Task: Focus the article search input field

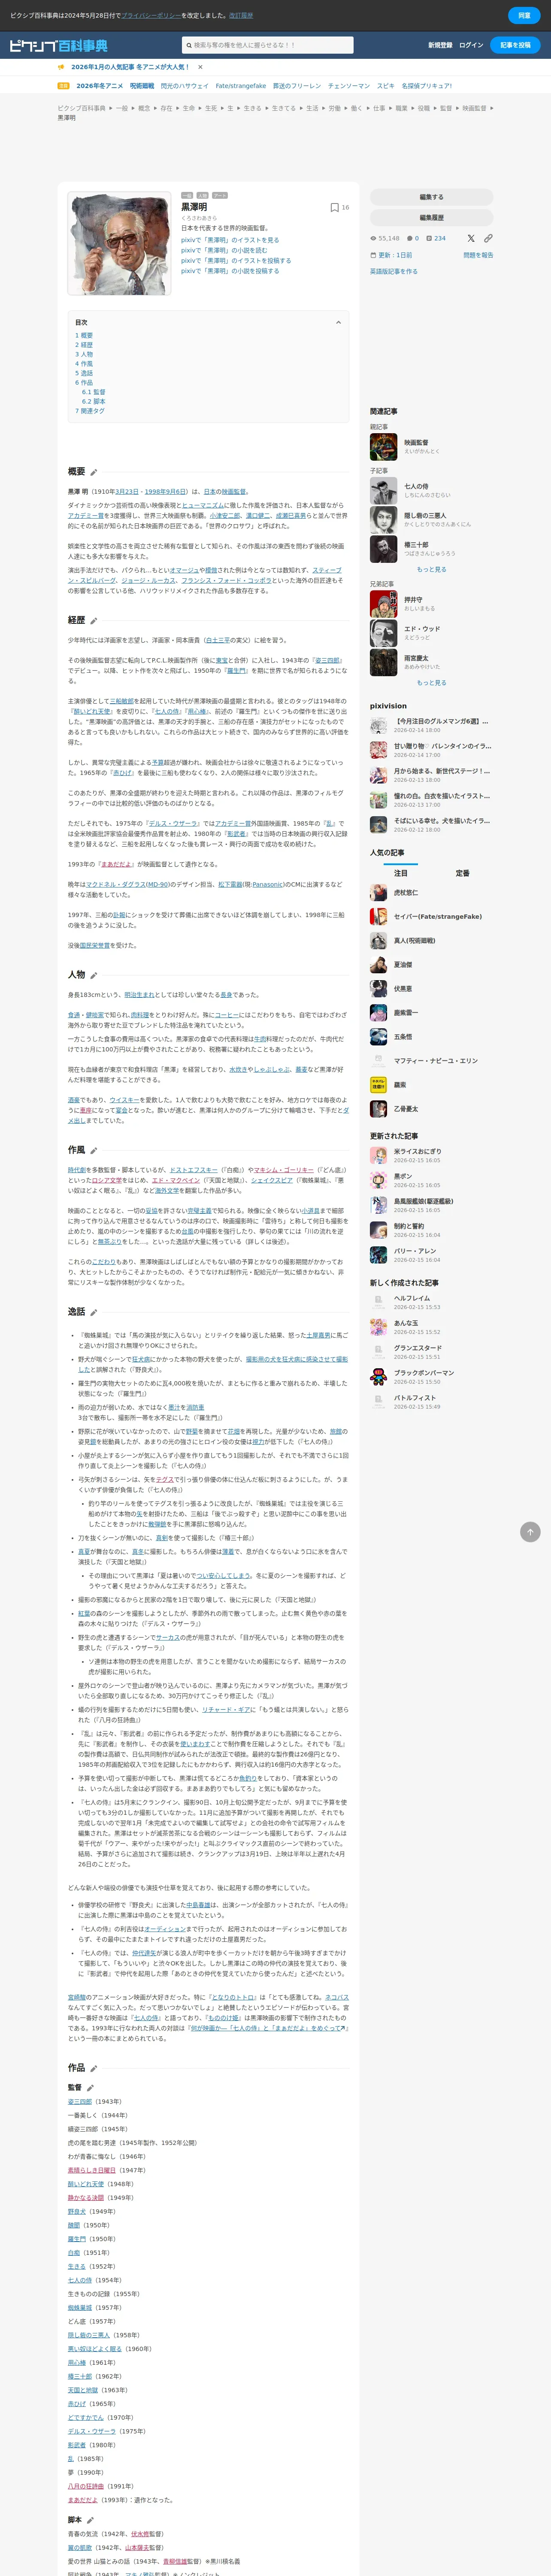Action: pyautogui.click(x=268, y=45)
